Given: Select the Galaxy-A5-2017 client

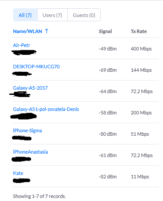Looking at the screenshot, I should tap(30, 88).
